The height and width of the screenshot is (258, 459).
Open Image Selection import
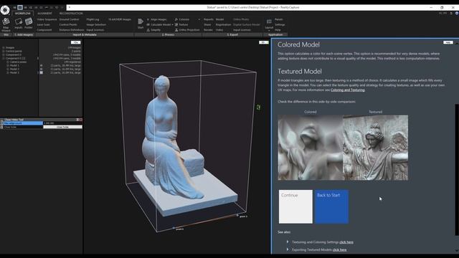pyautogui.click(x=96, y=25)
